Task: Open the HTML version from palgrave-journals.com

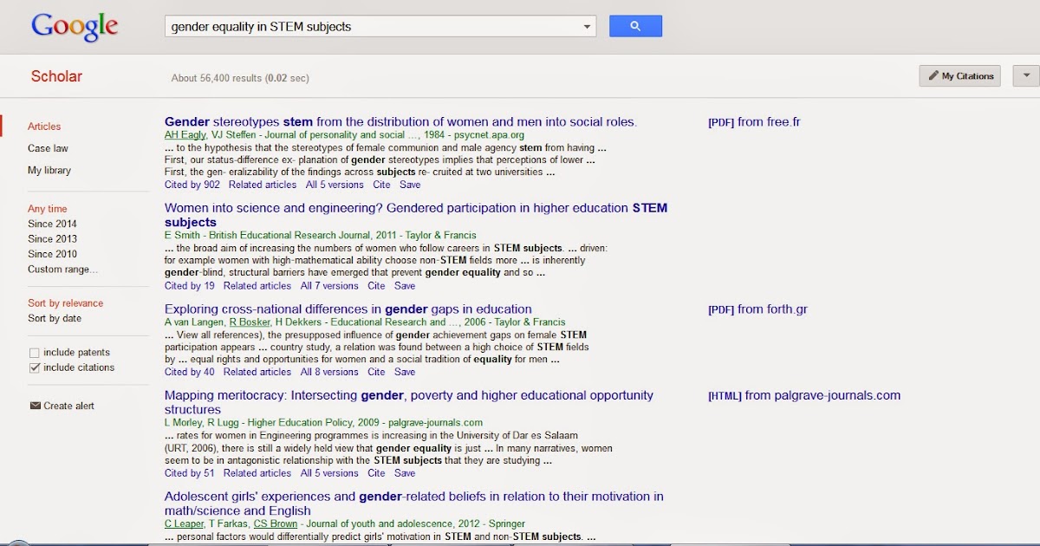Action: (x=803, y=394)
